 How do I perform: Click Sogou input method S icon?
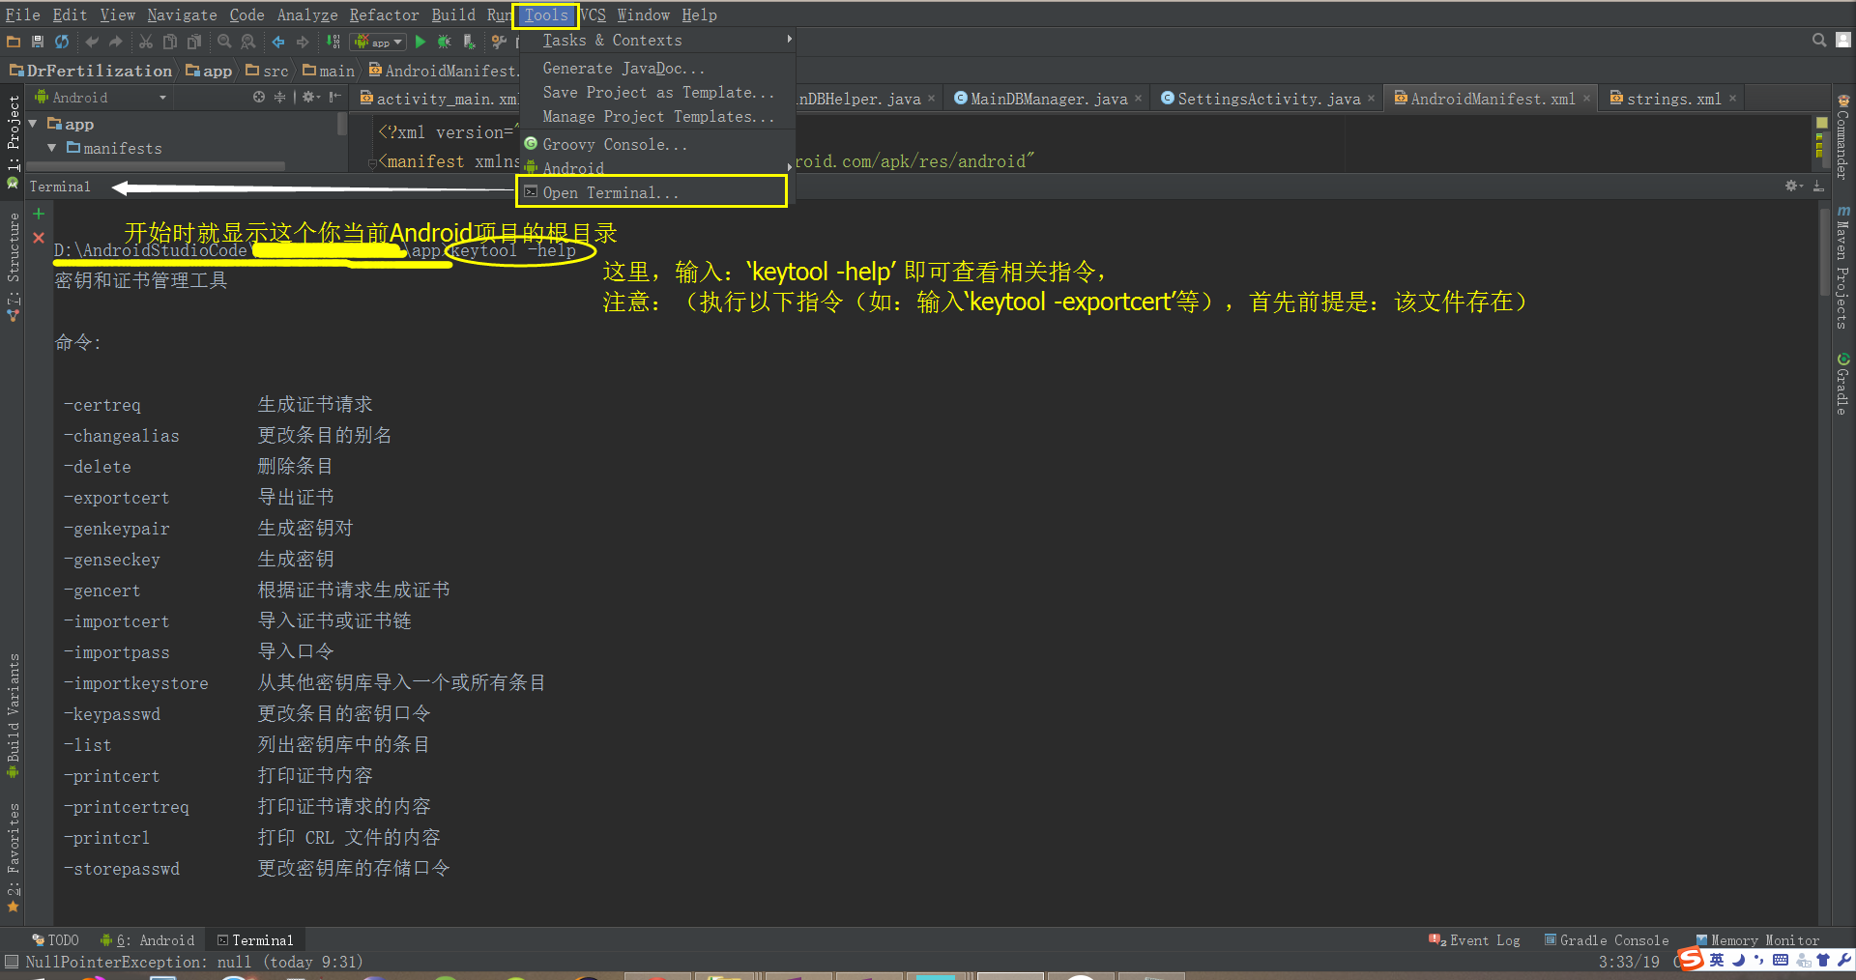pos(1691,960)
